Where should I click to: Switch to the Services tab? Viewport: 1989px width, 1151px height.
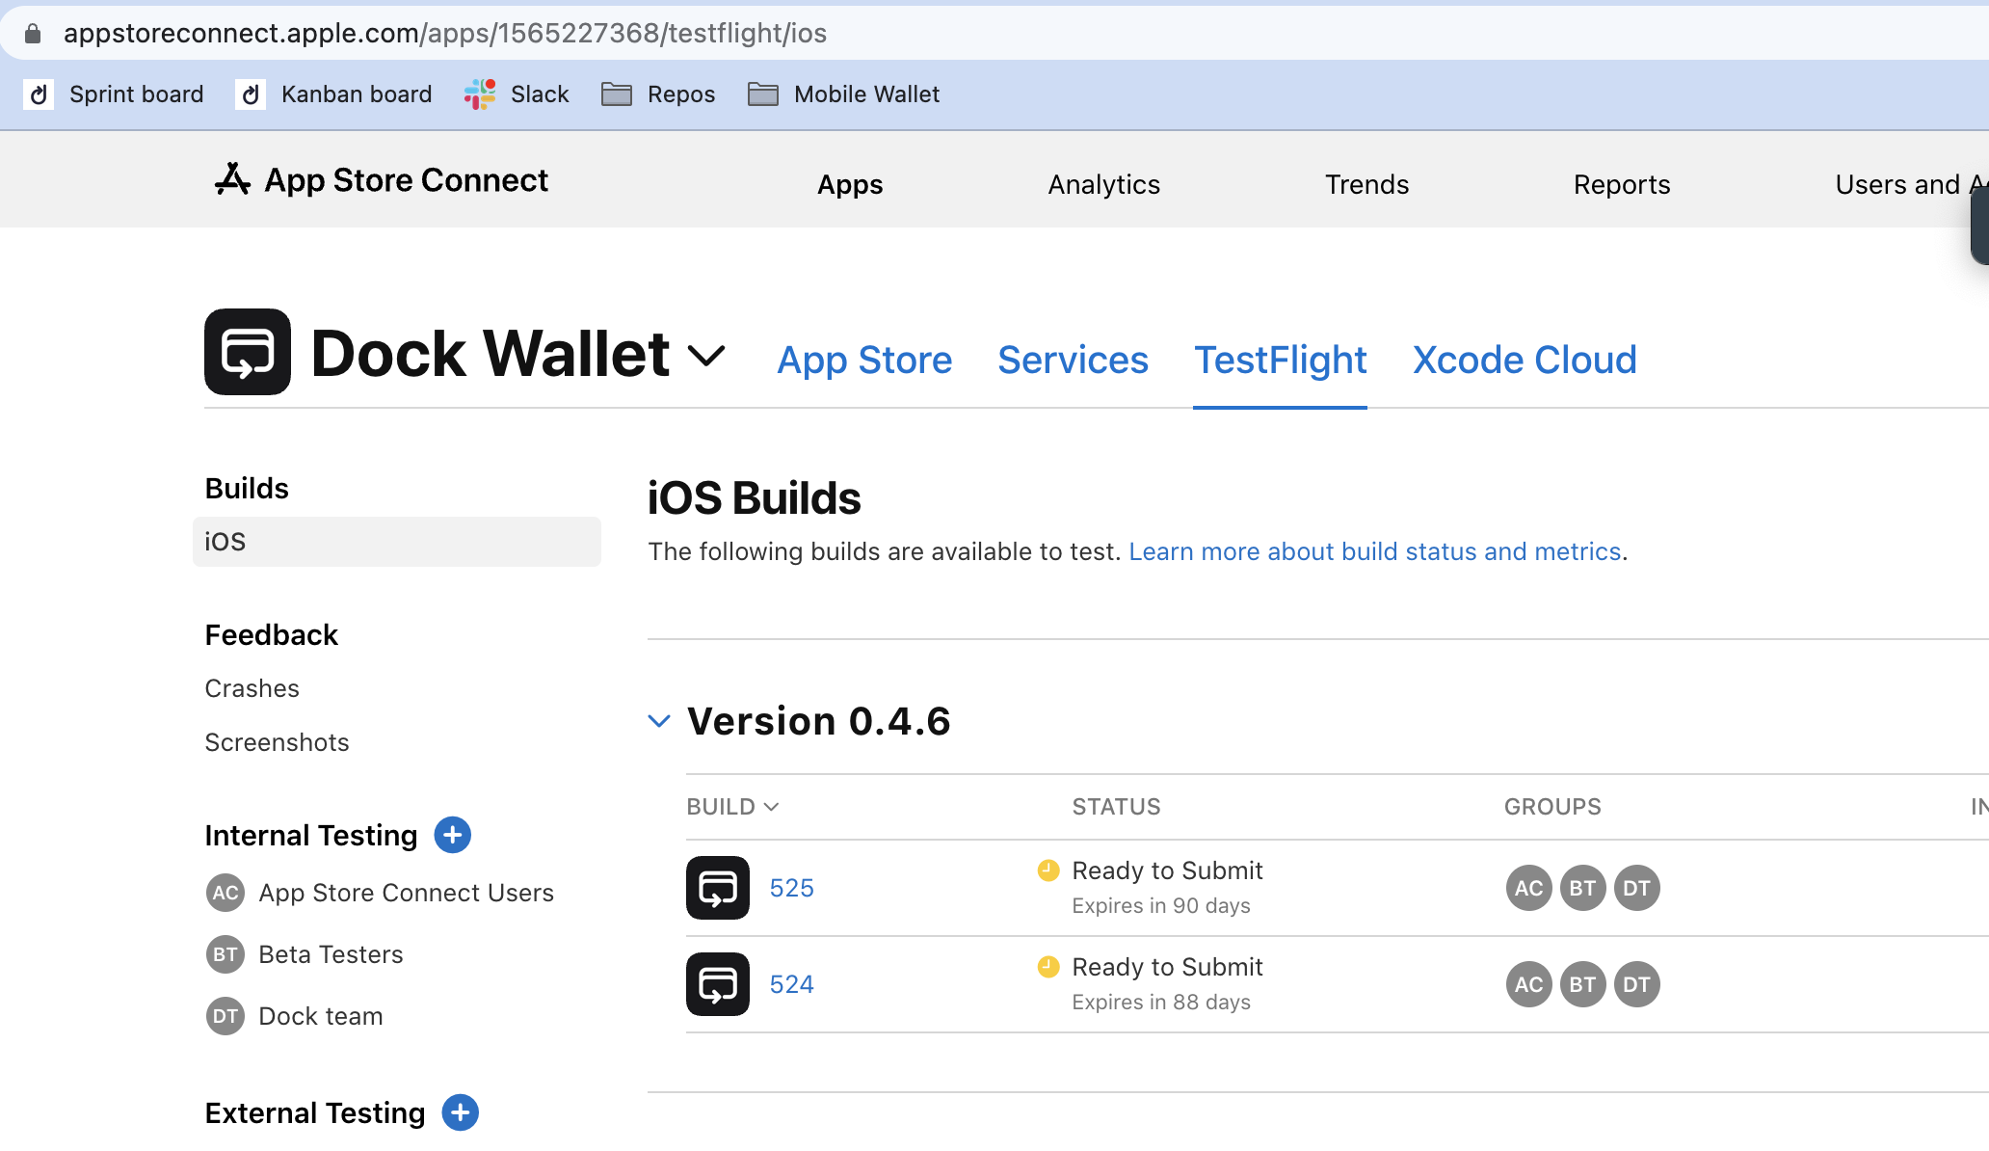[1073, 360]
